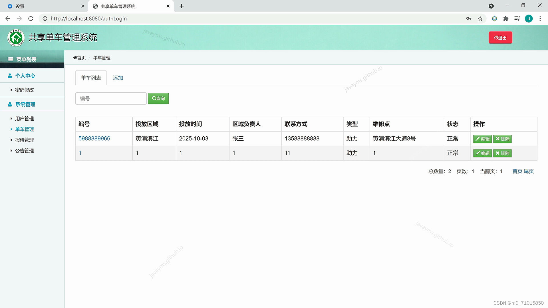Click the 个人中心 user icon
548x308 pixels.
click(x=10, y=76)
